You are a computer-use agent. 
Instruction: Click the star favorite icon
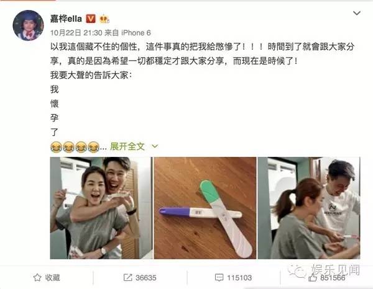click(x=37, y=277)
